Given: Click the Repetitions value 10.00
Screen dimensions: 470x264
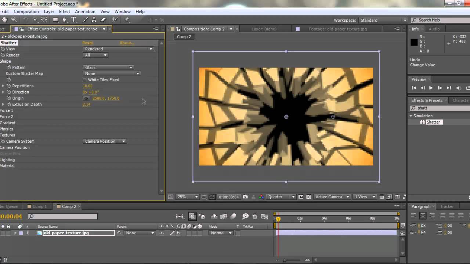Looking at the screenshot, I should click(87, 86).
